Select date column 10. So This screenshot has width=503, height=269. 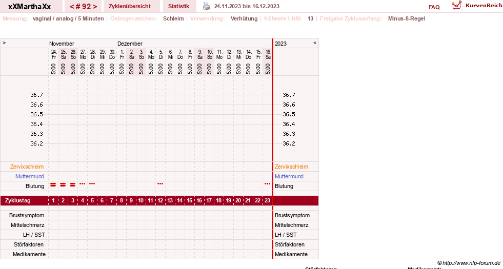(210, 54)
